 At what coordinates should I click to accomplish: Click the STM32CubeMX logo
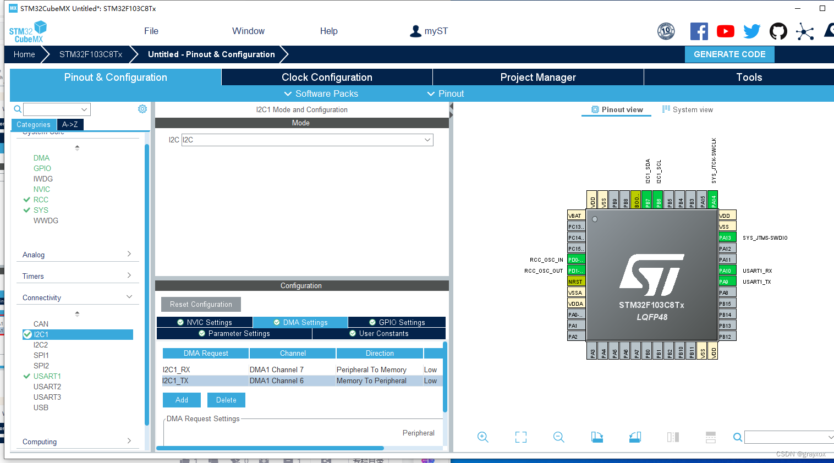pos(28,32)
